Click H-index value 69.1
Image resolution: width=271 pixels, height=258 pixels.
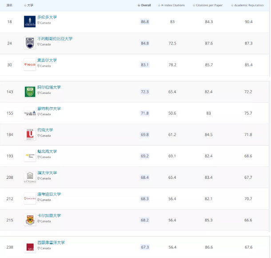(172, 156)
